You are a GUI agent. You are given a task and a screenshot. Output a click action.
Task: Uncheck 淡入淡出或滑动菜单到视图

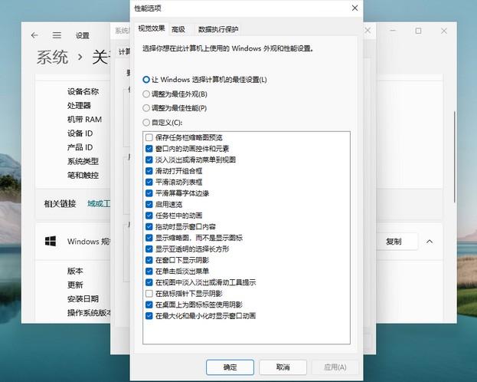point(149,160)
